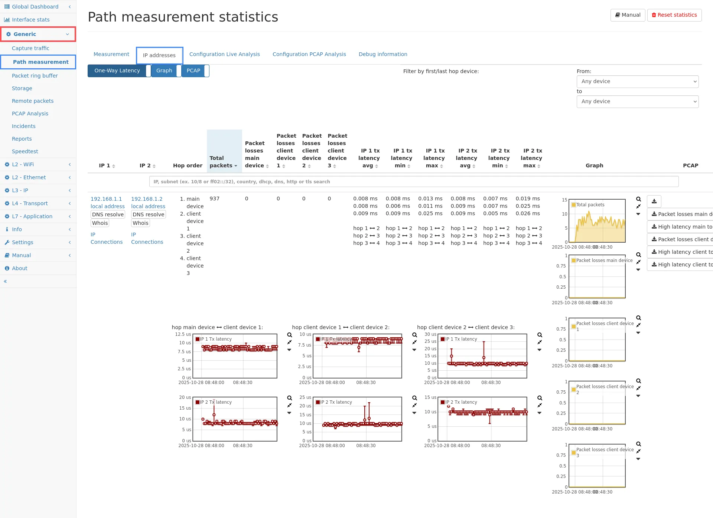Screen dimensions: 713x518
Task: Zoom the Total packets graph with magnifier icon
Action: [x=638, y=199]
